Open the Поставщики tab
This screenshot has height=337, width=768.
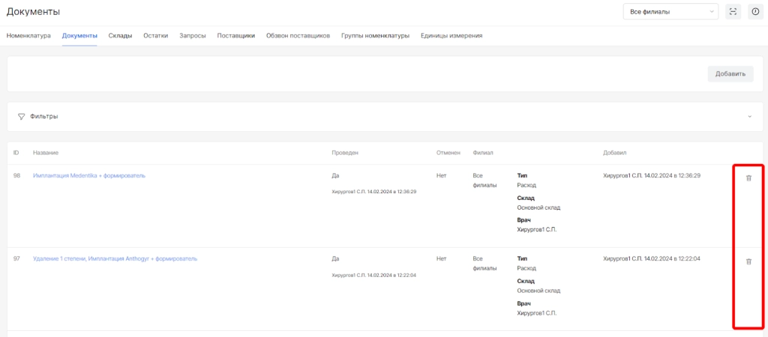[x=235, y=35]
